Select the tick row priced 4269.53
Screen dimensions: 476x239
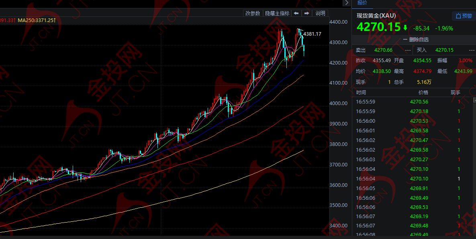point(412,207)
